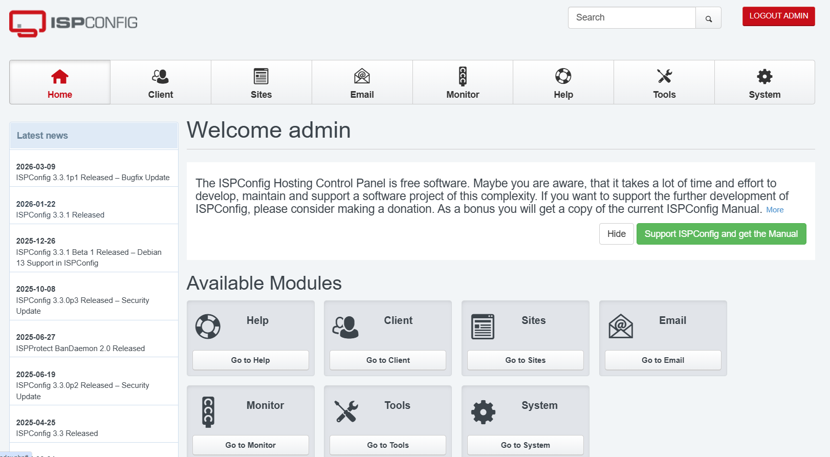Screen dimensions: 830x457
Task: Click the Go to Sites button
Action: pos(526,360)
